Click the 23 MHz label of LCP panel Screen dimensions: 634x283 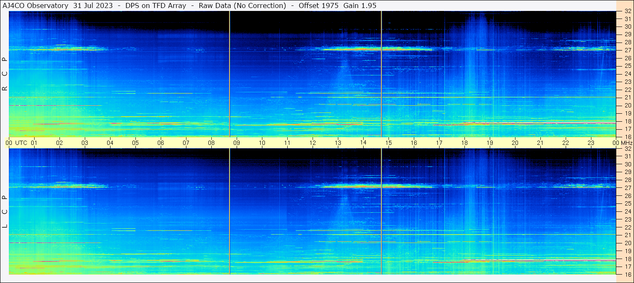627,219
